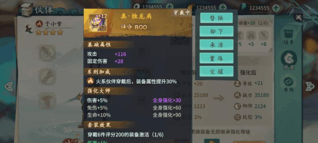Click the 觉醒 (awaken) button
The width and height of the screenshot is (318, 143).
[216, 71]
